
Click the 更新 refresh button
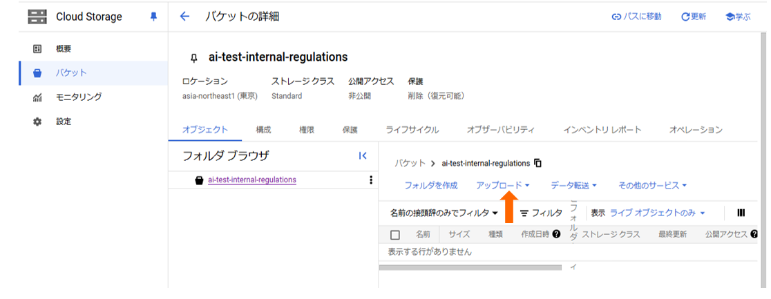[694, 17]
